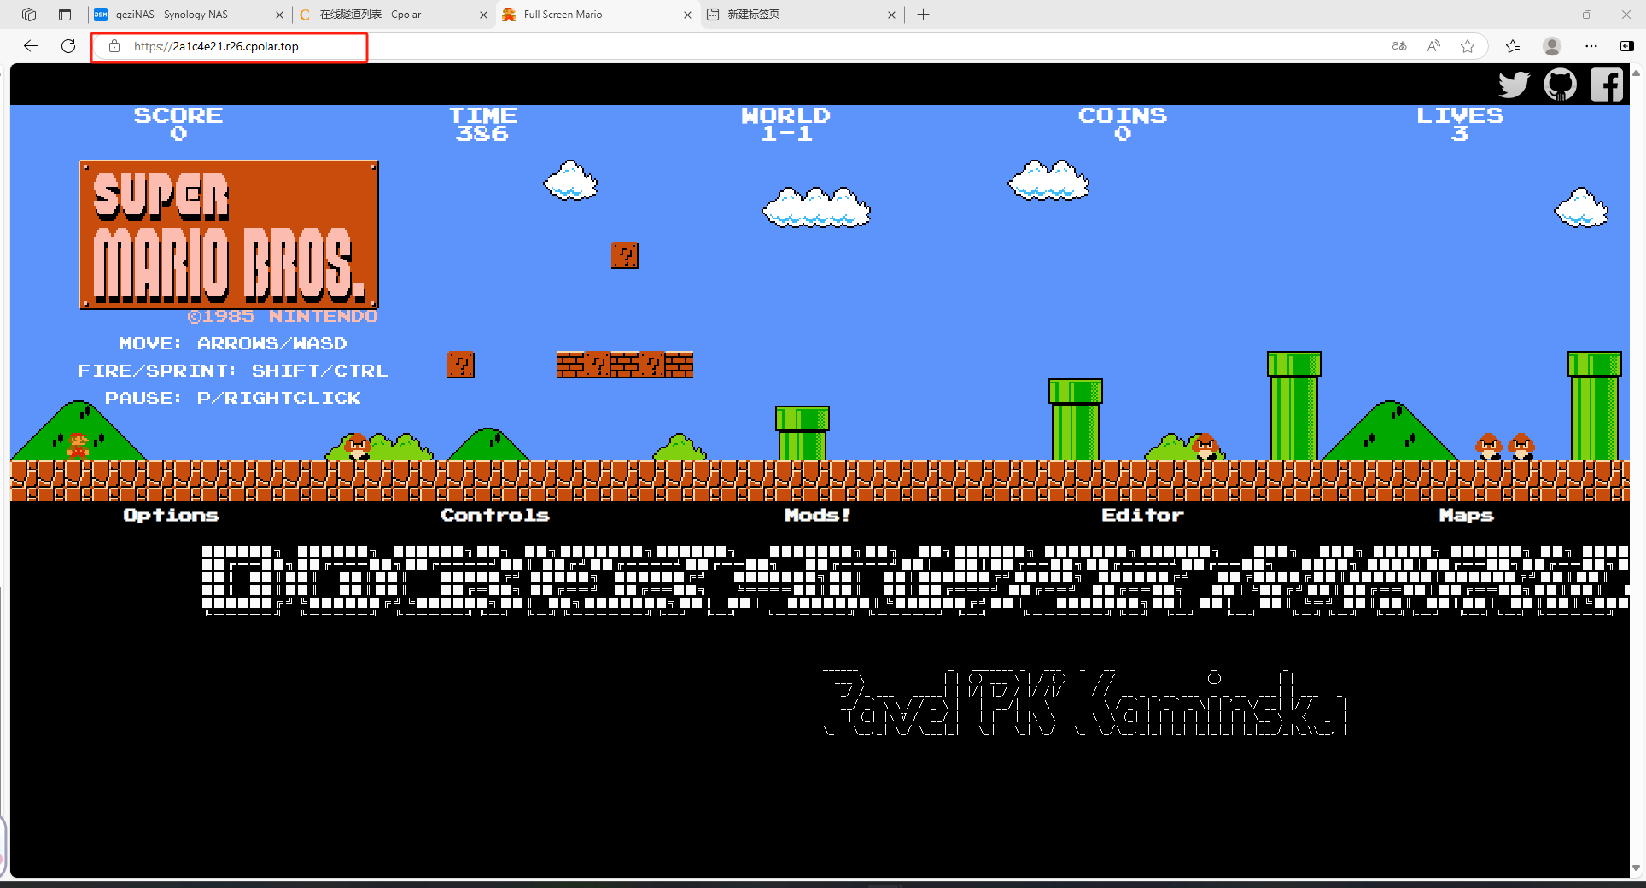The width and height of the screenshot is (1646, 888).
Task: Click the lone question block beside the bricks
Action: 461,365
